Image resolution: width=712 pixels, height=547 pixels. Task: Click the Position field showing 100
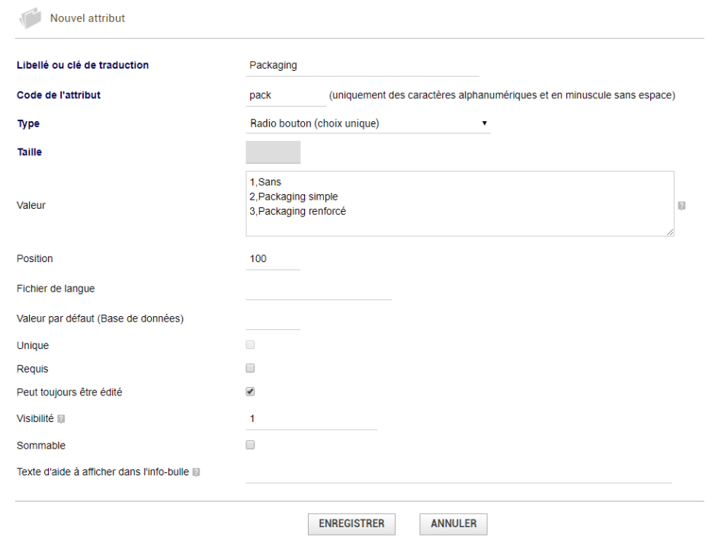click(273, 259)
